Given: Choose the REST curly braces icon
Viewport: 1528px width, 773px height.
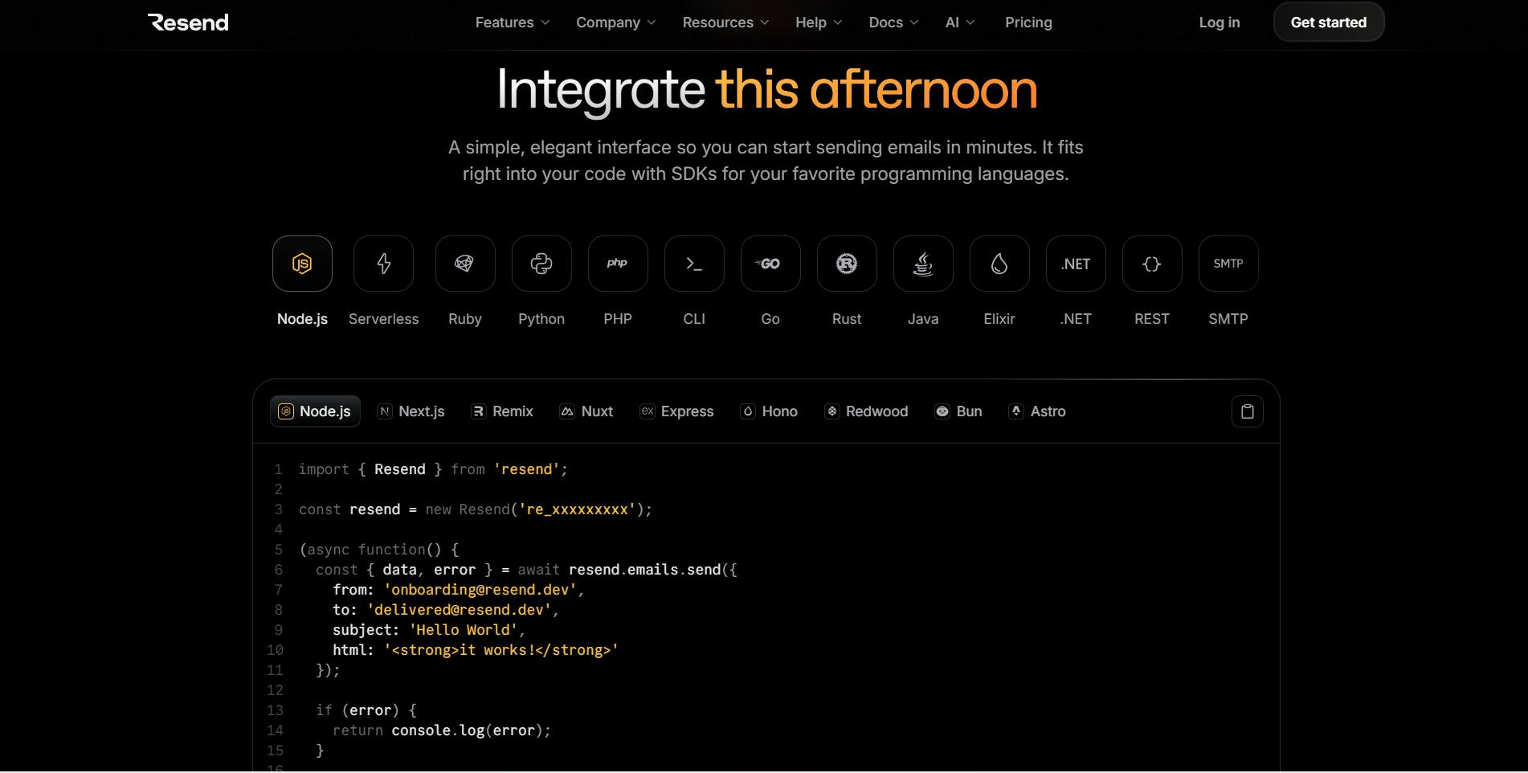Looking at the screenshot, I should [1152, 264].
